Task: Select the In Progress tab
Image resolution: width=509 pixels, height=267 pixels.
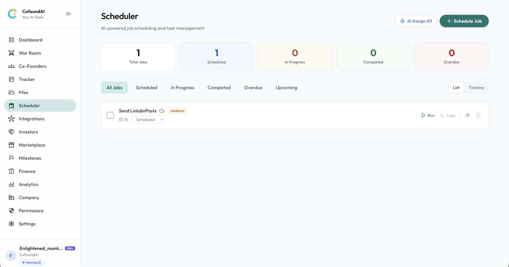Action: point(183,88)
